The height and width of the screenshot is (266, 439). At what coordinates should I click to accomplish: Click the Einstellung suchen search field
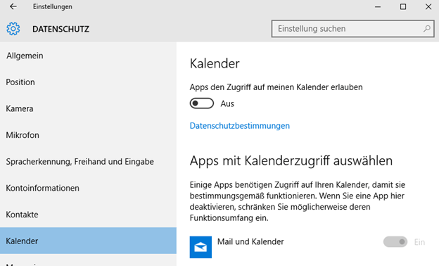coord(352,29)
